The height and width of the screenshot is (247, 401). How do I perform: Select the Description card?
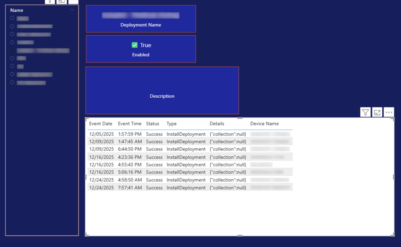pos(162,90)
